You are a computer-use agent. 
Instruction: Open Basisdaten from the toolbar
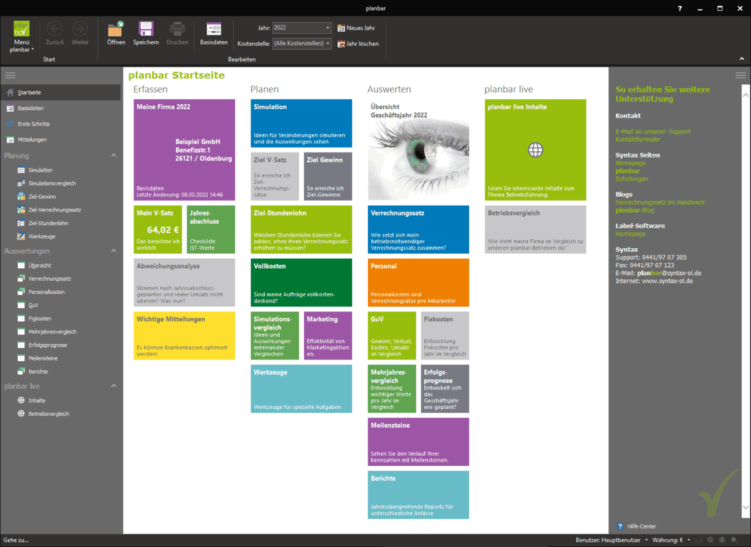click(x=214, y=33)
